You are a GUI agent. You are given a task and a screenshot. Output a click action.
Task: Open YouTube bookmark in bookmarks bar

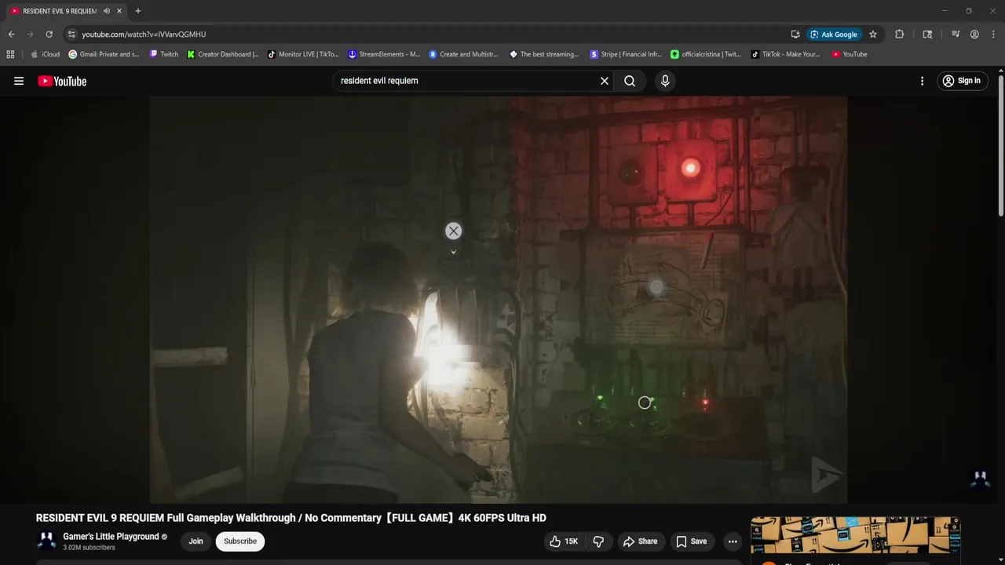point(850,54)
